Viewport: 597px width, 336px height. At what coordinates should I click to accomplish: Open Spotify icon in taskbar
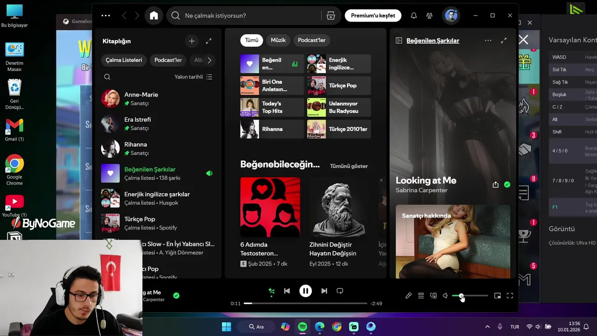(x=302, y=327)
